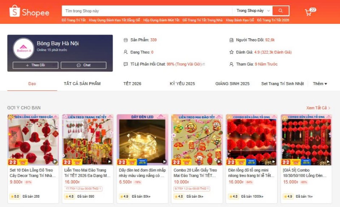Play video on Set 10 Đèn Lồng product
340x207 pixels.
click(55, 161)
